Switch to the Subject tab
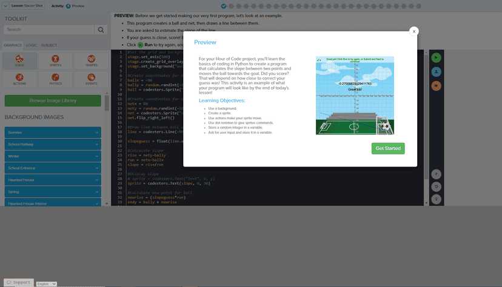This screenshot has height=287, width=502. point(49,45)
